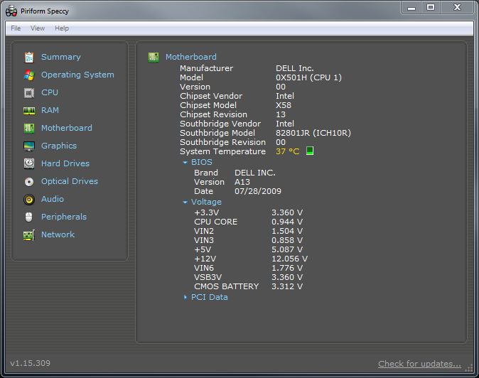Select the Graphics monitor icon
The width and height of the screenshot is (479, 378).
click(x=29, y=146)
